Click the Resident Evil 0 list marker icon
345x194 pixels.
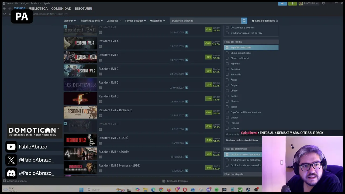pos(65,124)
